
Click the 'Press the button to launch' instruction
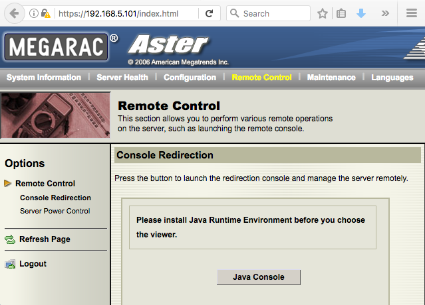(261, 178)
